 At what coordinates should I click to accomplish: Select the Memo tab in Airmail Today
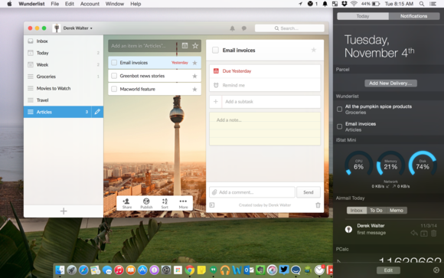397,211
